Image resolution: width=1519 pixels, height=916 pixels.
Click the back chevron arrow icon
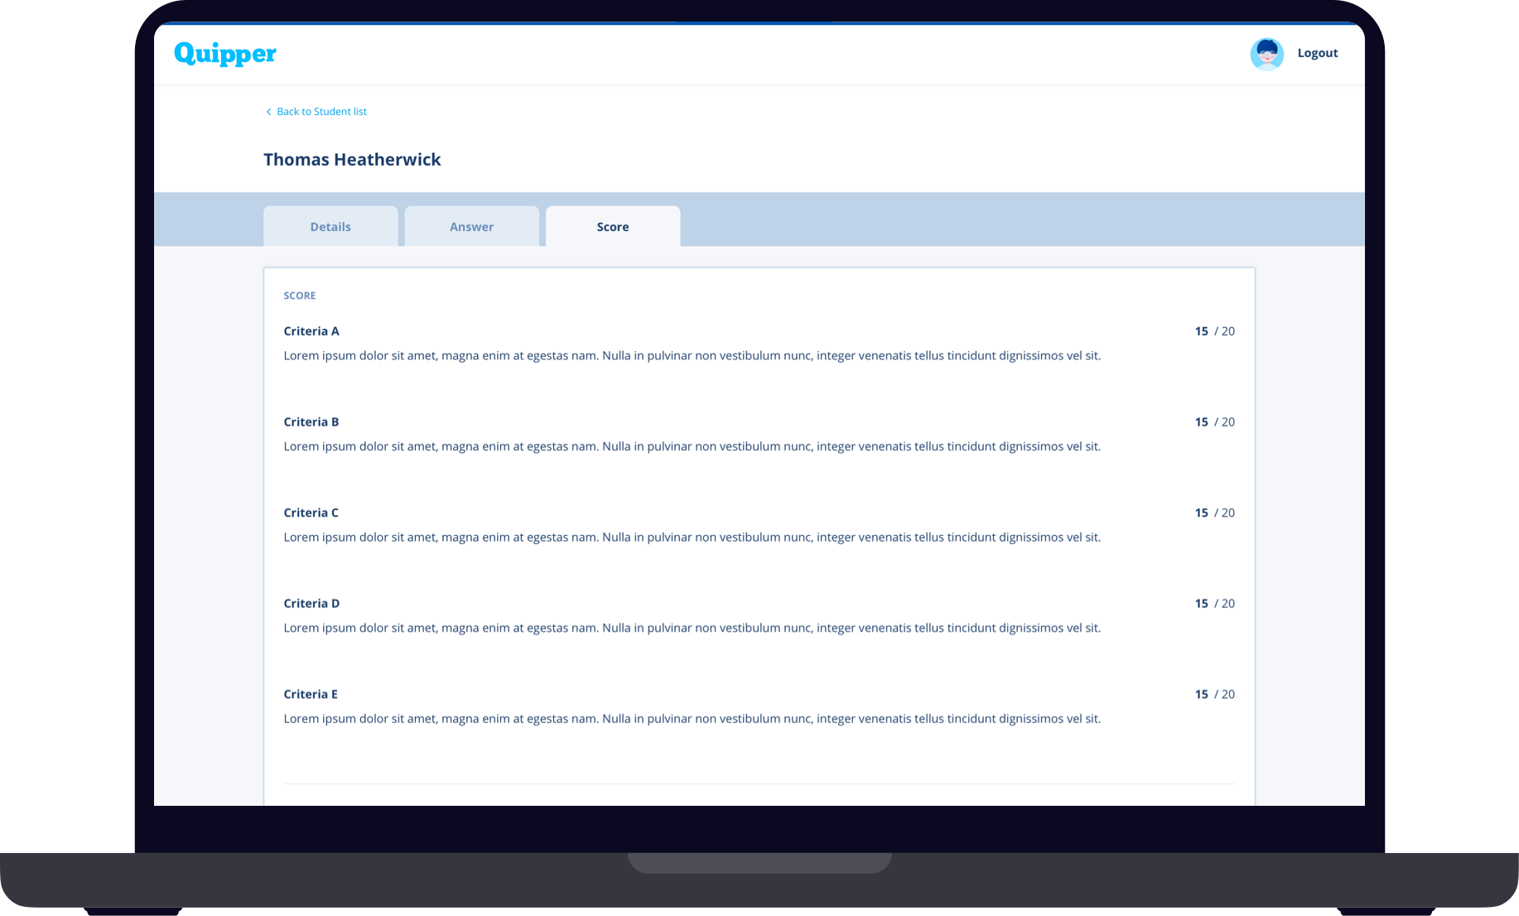click(x=268, y=112)
